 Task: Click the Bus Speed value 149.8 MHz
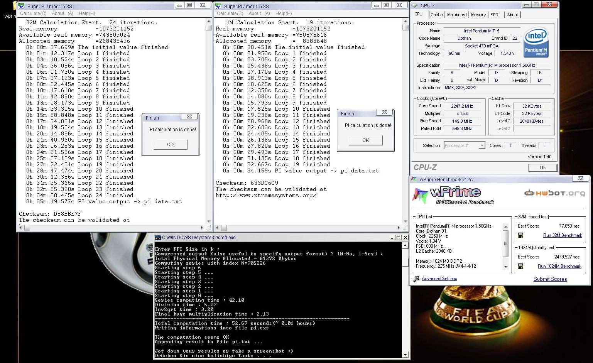(x=462, y=121)
